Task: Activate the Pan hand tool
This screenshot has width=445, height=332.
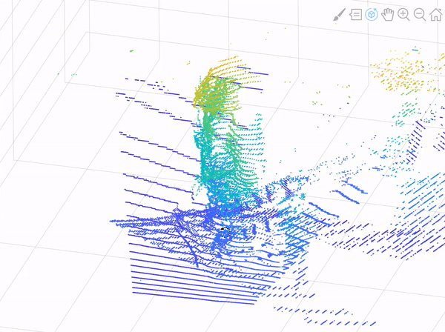Action: [387, 15]
